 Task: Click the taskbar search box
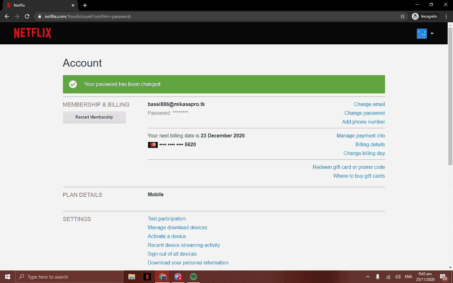(x=69, y=277)
